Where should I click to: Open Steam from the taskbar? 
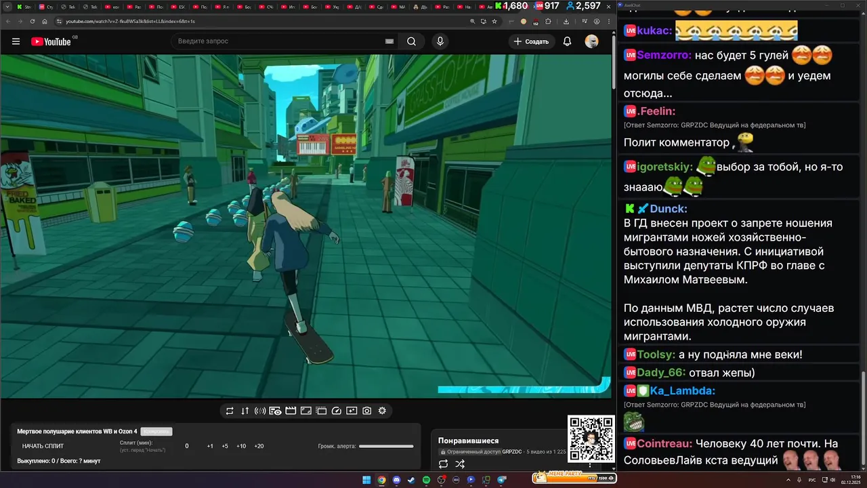(411, 480)
